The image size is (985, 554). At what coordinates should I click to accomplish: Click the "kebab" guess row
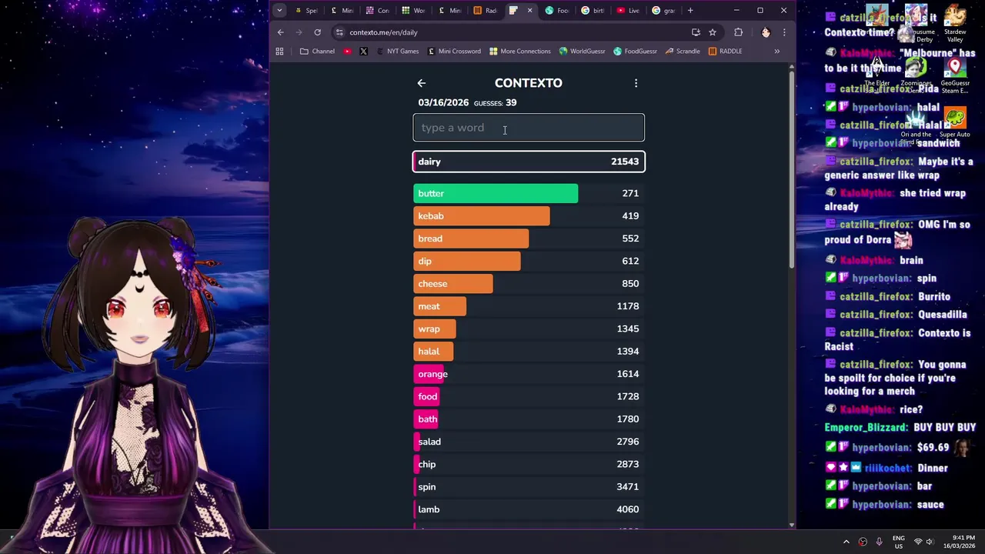pos(529,216)
